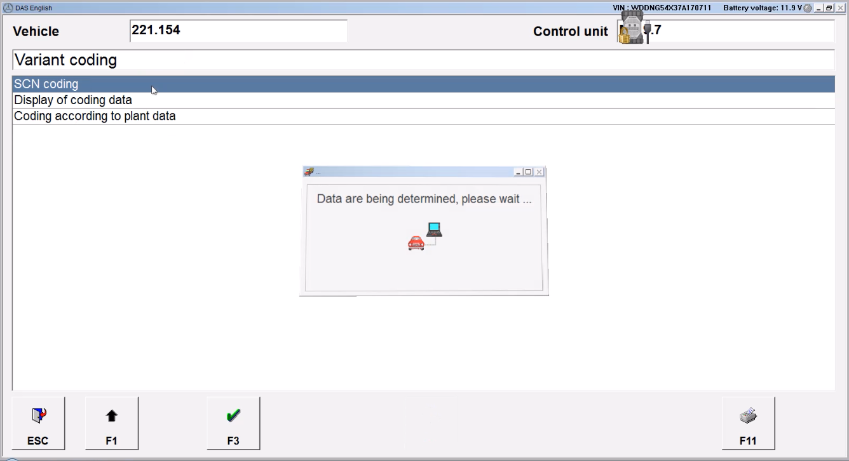Maximize the progress dialog window
Viewport: 849px width, 461px height.
click(528, 172)
